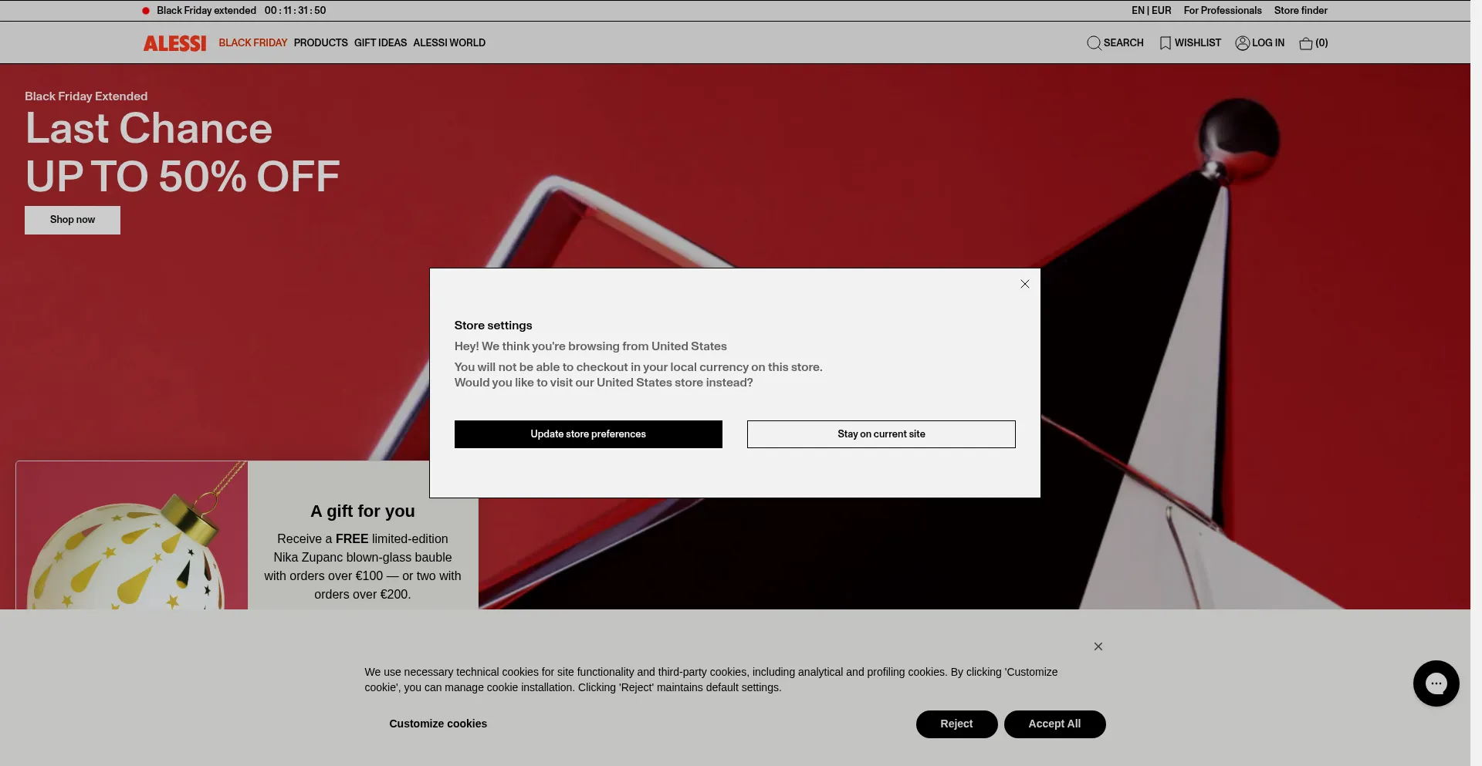Close the Store settings dialog
The image size is (1482, 766).
click(x=1025, y=284)
